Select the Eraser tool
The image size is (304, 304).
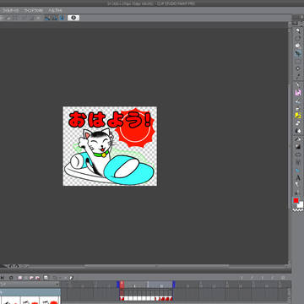(x=298, y=123)
